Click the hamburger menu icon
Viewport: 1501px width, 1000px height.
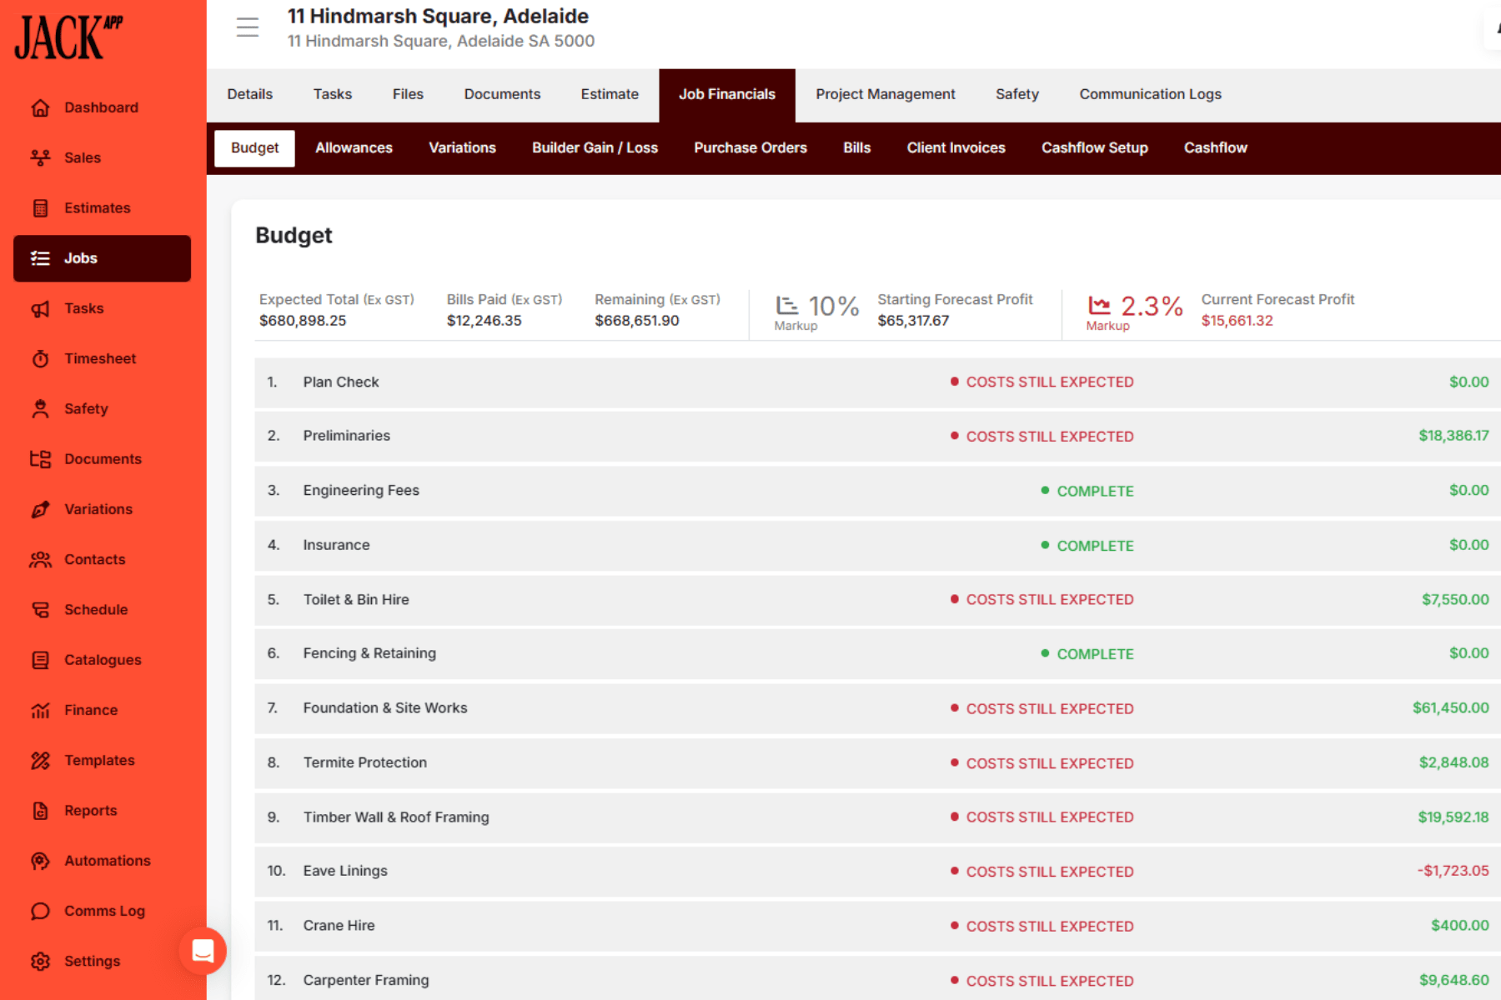(247, 27)
